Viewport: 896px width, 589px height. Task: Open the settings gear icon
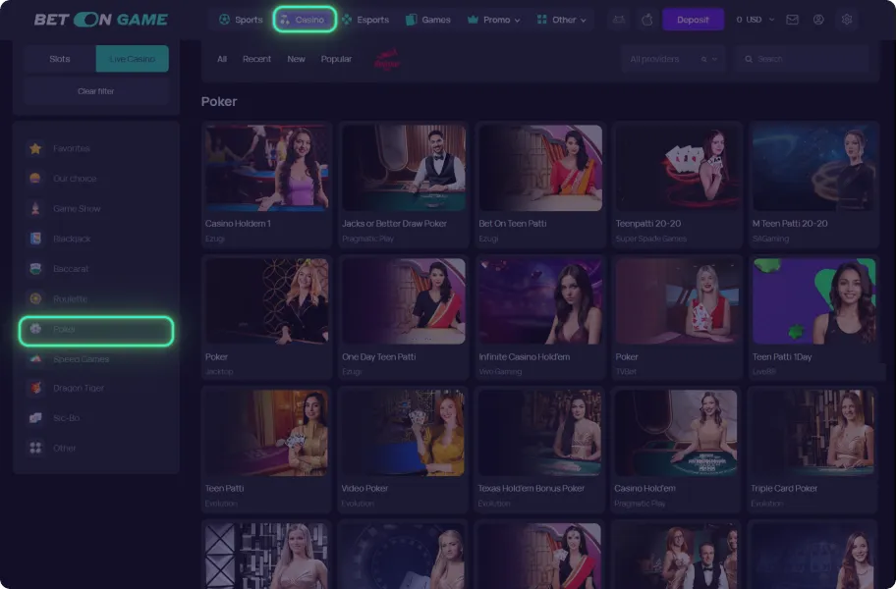tap(847, 20)
